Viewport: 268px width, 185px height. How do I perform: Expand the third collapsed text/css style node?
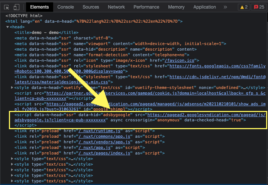(x=12, y=170)
